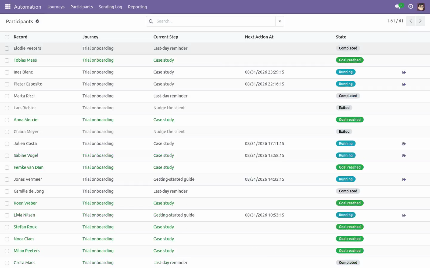
Task: Open the Reporting menu
Action: [137, 7]
